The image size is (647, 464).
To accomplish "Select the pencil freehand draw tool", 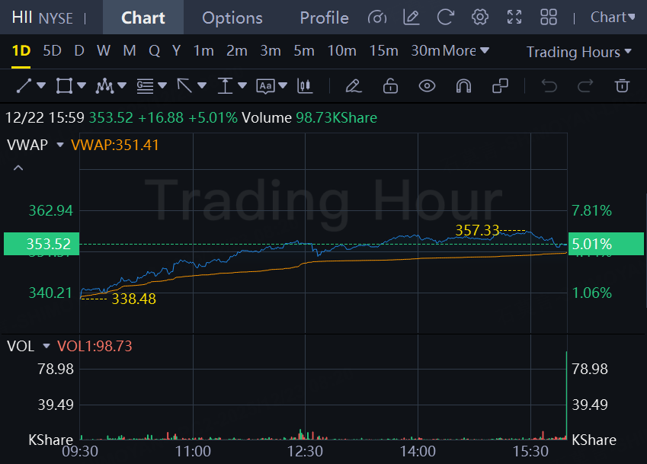I will (354, 86).
